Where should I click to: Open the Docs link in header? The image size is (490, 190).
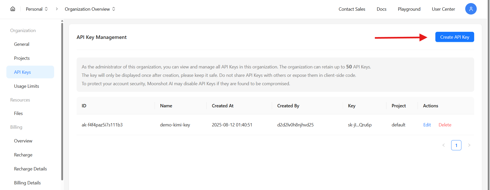coord(381,9)
